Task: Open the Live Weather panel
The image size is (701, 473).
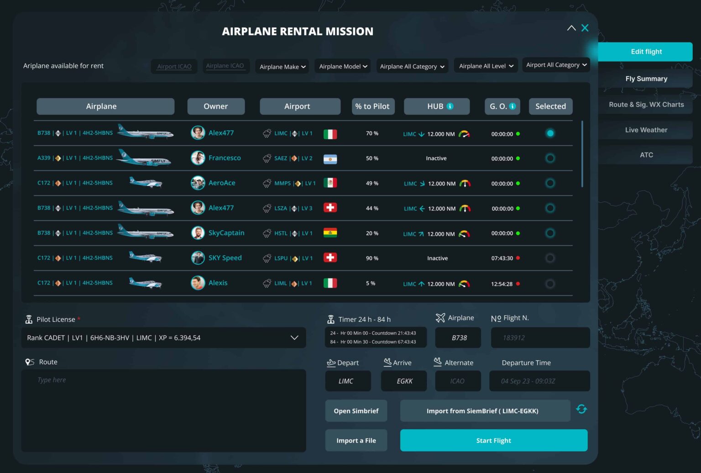Action: [646, 130]
